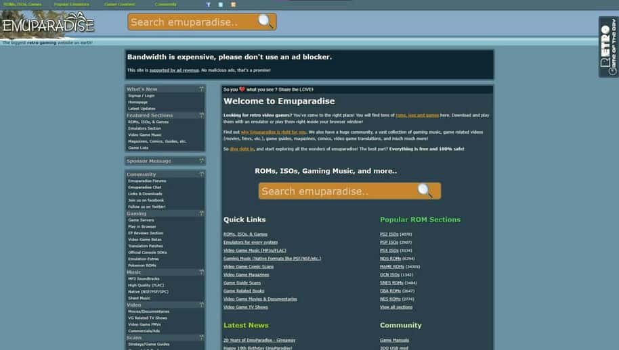Open Pokemon ROMs in the sidebar
The width and height of the screenshot is (619, 350).
click(142, 266)
